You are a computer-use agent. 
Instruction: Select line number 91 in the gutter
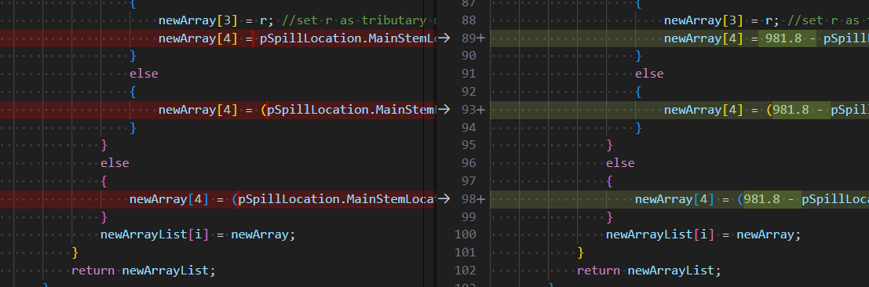click(x=469, y=74)
